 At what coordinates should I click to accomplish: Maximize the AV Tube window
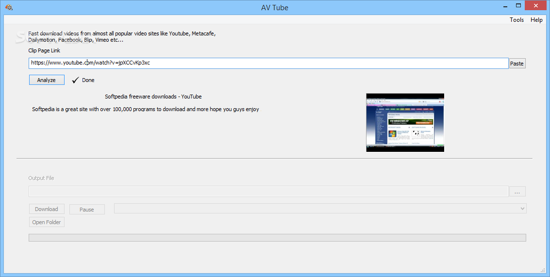point(518,6)
